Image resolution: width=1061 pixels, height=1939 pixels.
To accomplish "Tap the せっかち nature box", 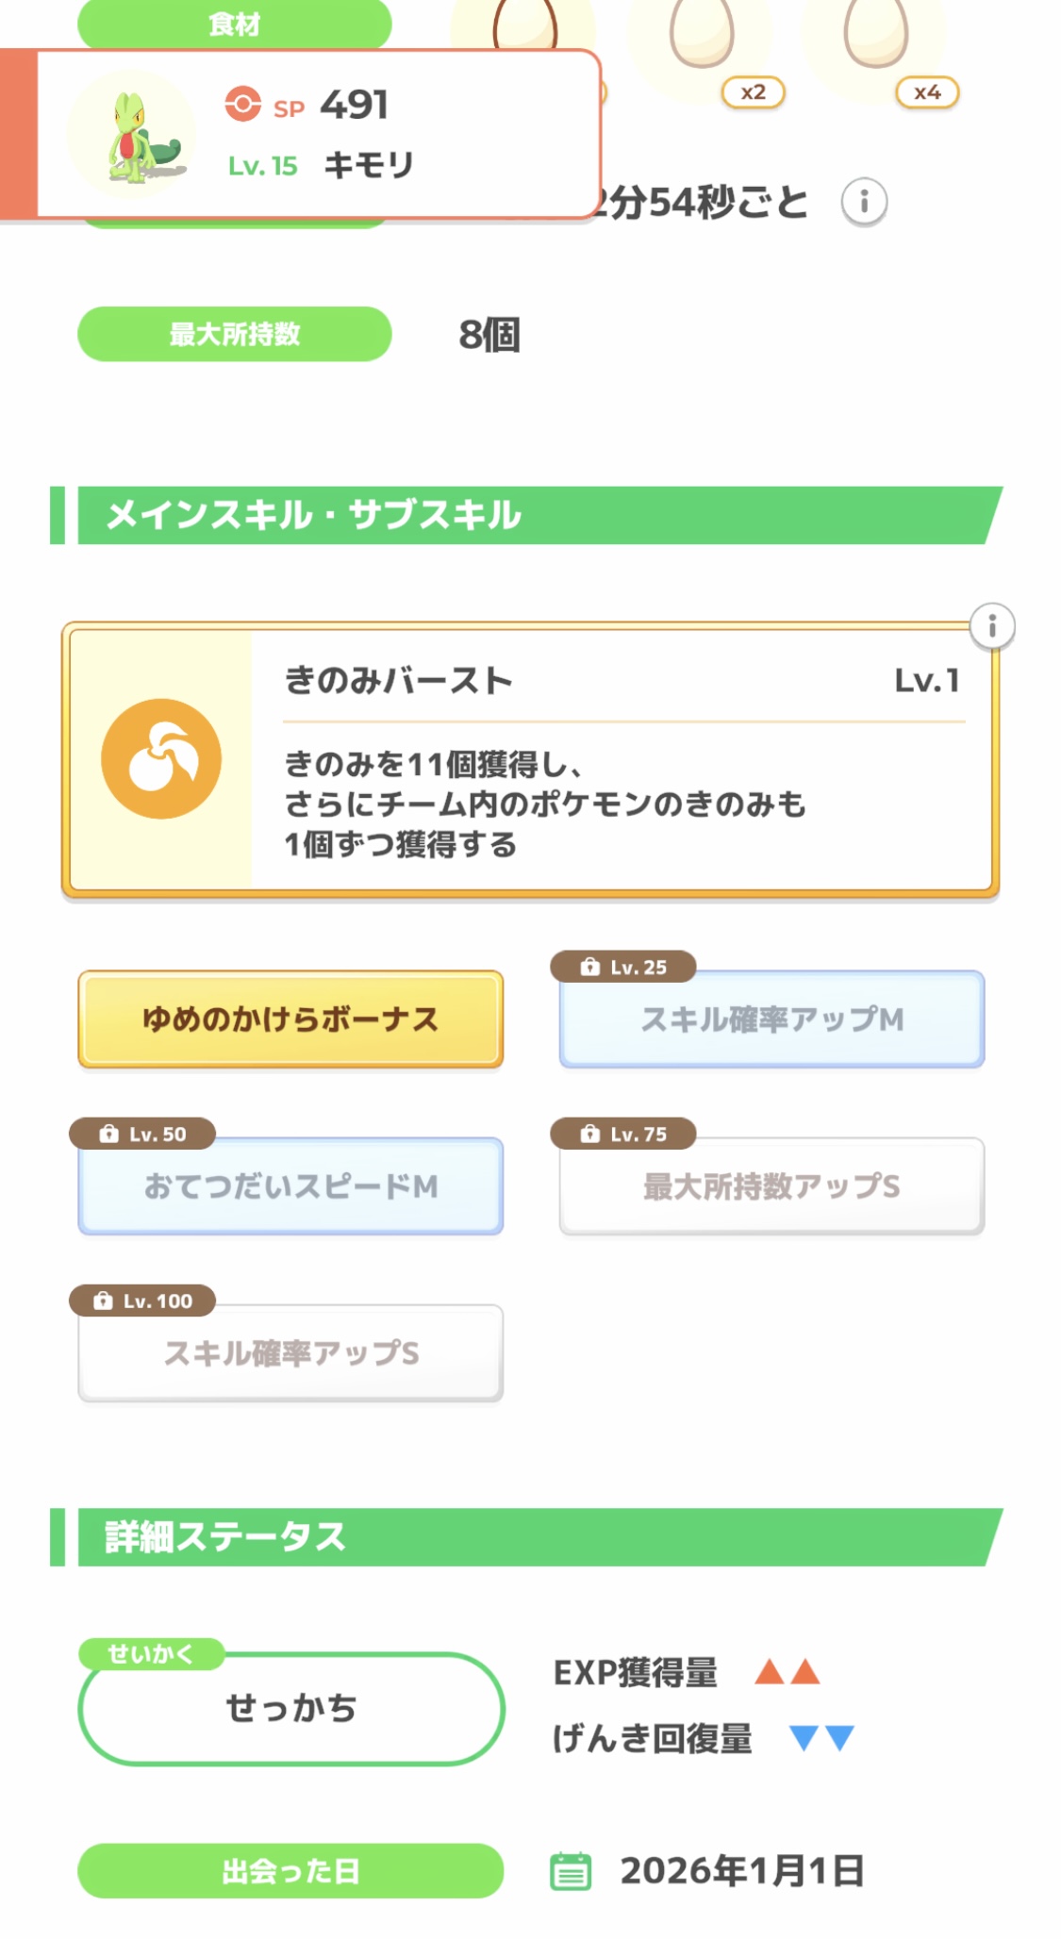I will (x=290, y=1708).
